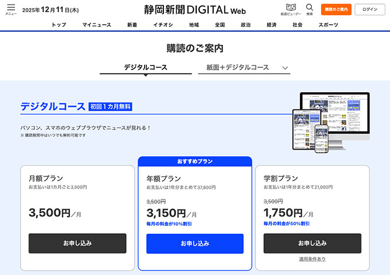
Task: Click the おすすめプラン banner
Action: coord(195,162)
